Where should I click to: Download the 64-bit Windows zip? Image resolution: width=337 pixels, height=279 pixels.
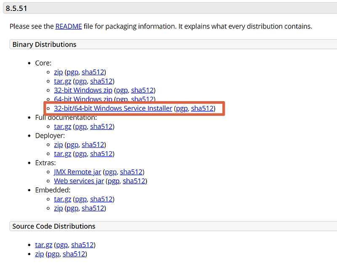click(x=83, y=99)
